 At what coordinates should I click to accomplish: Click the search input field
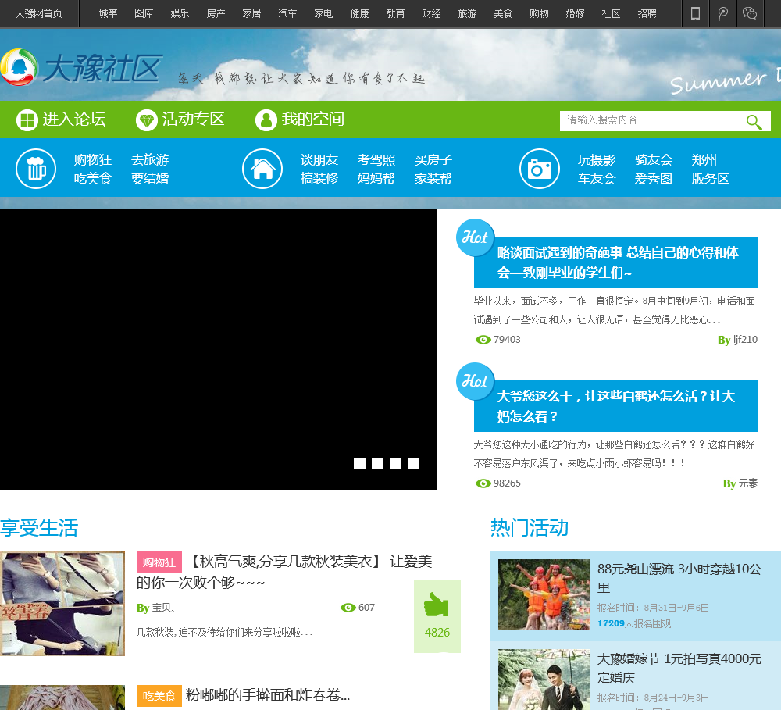coord(650,120)
